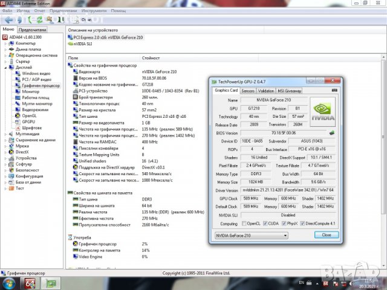The width and height of the screenshot is (387, 290).
Task: Click the green Refresh toolbar icon
Action: point(39,20)
